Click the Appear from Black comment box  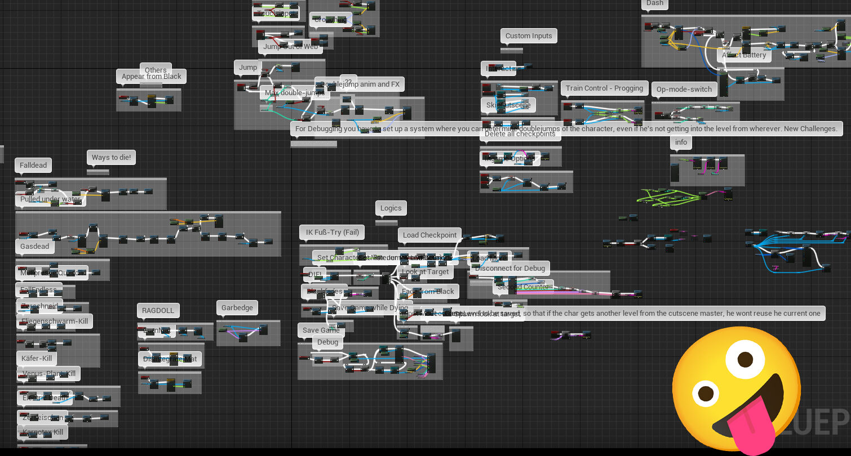tap(152, 77)
